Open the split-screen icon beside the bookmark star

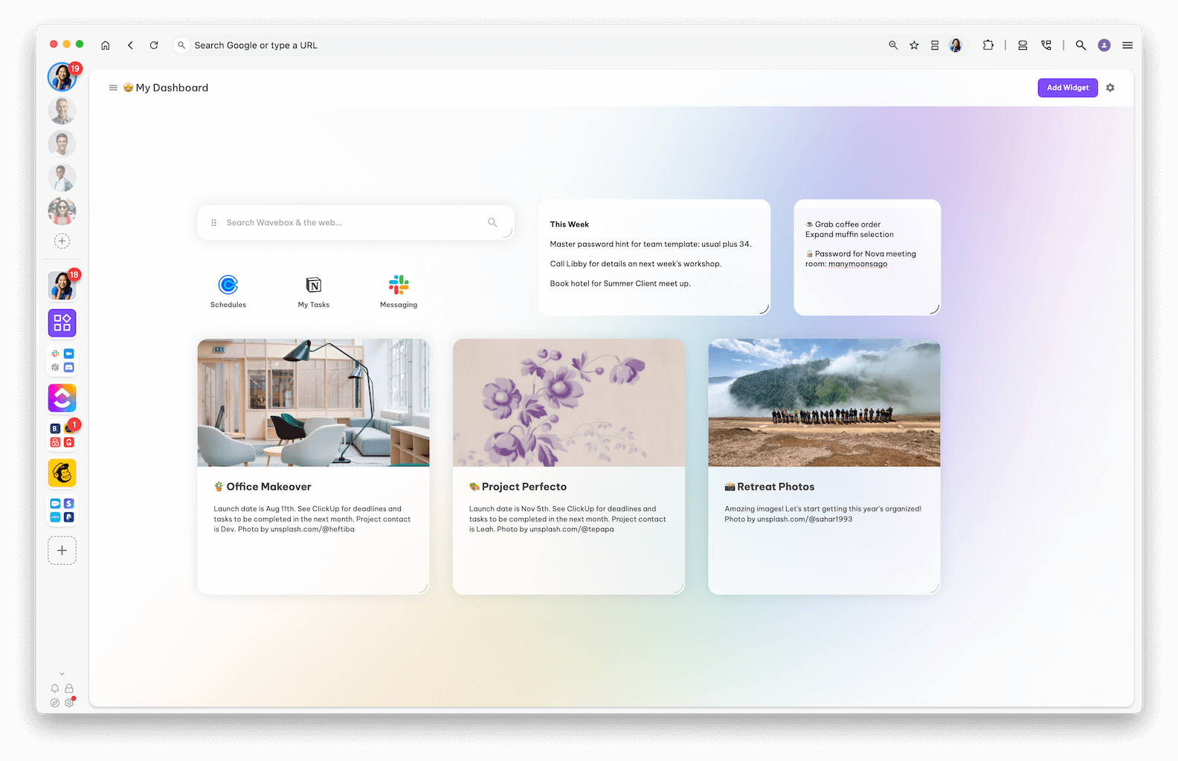coord(935,45)
